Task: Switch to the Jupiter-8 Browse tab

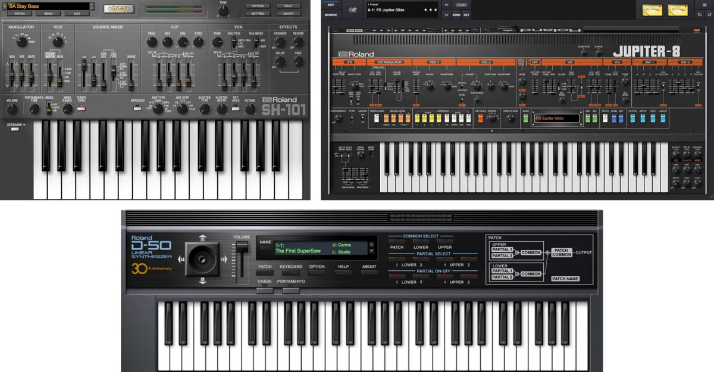Action: point(331,14)
